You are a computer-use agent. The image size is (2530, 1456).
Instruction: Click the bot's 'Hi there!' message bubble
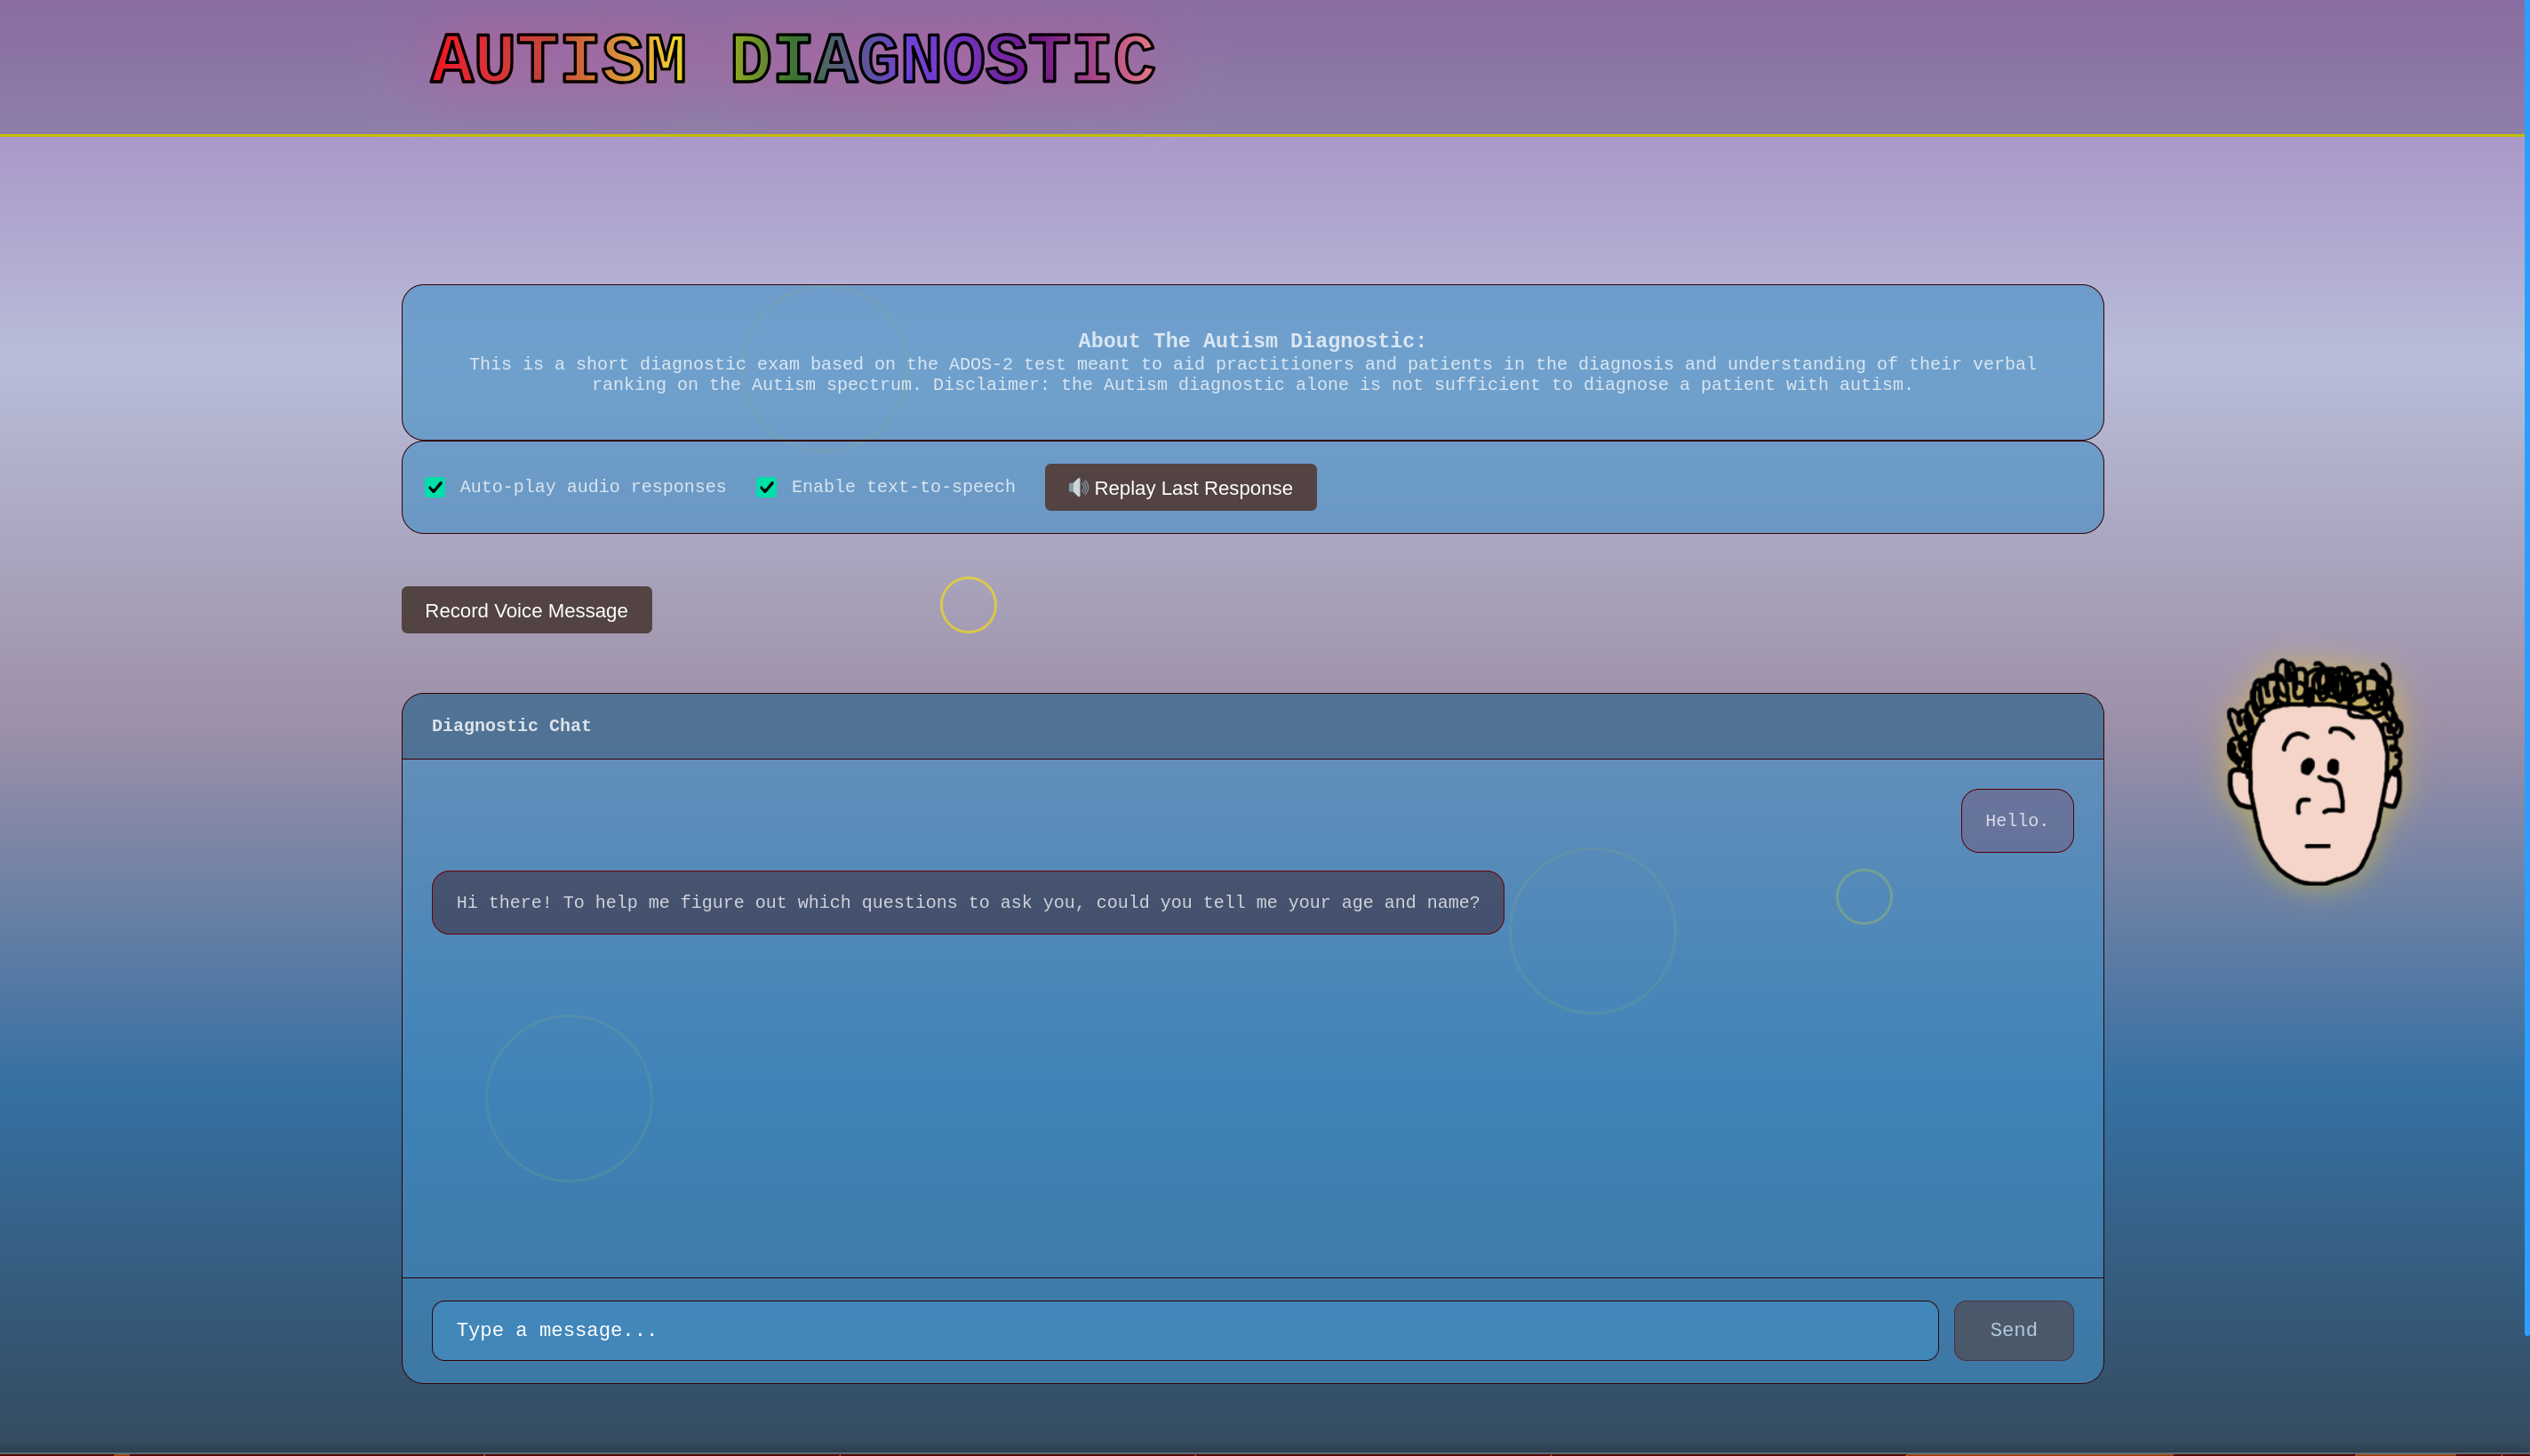pyautogui.click(x=966, y=902)
